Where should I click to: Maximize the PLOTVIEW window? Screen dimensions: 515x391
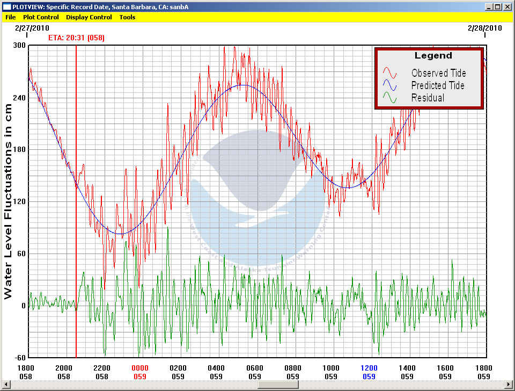tap(497, 7)
